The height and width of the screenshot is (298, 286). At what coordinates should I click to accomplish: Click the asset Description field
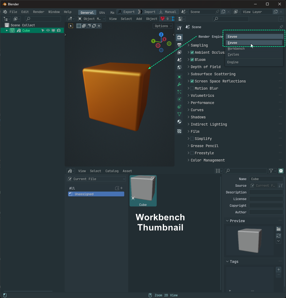(x=266, y=192)
